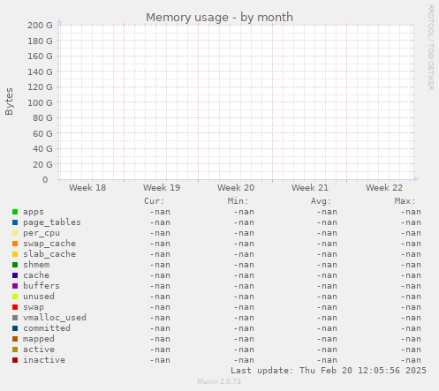Click the active legend label

tap(39, 350)
